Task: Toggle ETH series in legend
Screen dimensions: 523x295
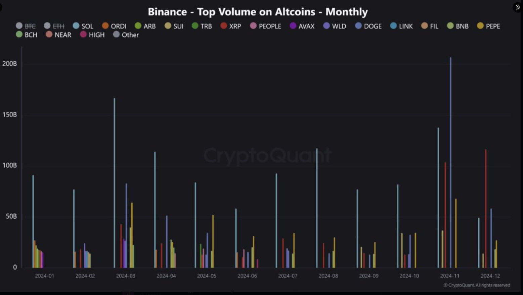Action: (x=54, y=26)
